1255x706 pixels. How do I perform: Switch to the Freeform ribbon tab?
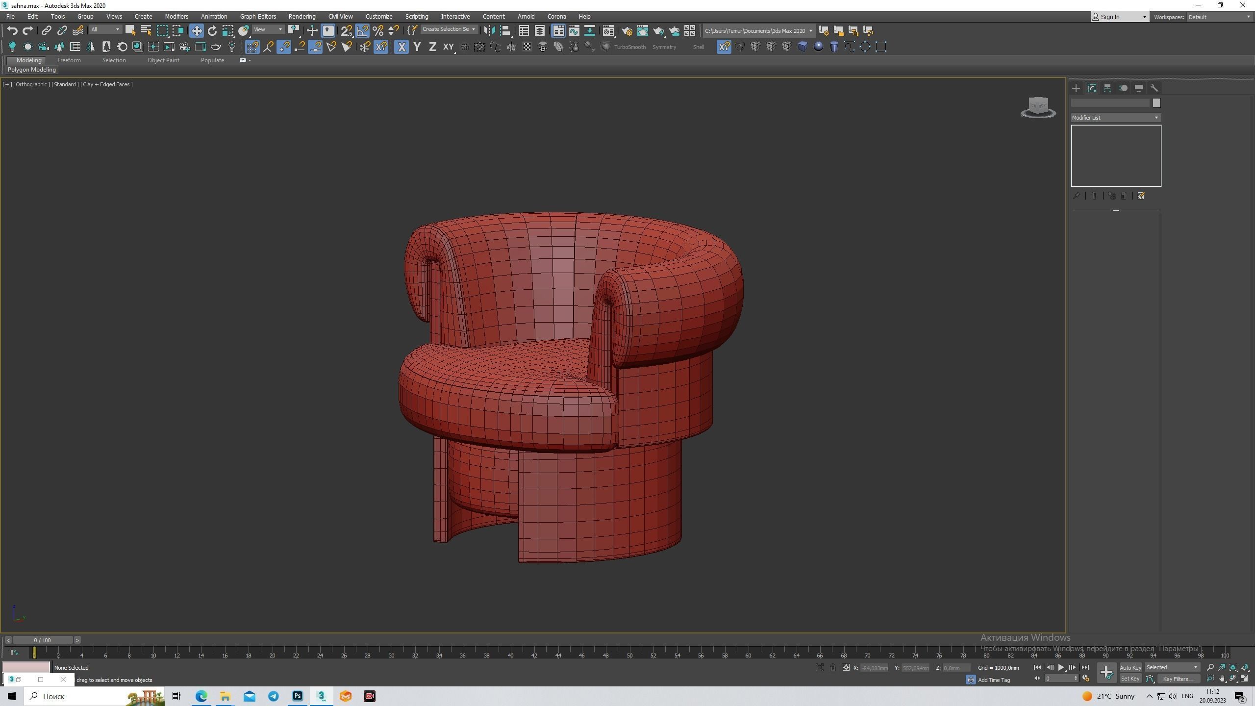tap(69, 60)
